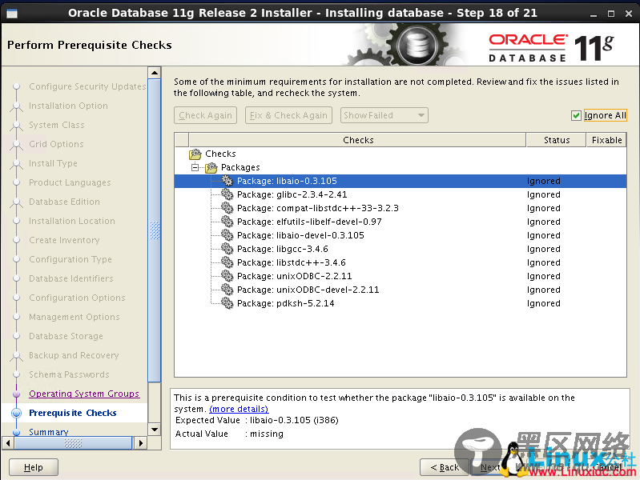Screen dimensions: 640x480
Task: Click the gear icon for pdksh-5.2.14
Action: 227,303
